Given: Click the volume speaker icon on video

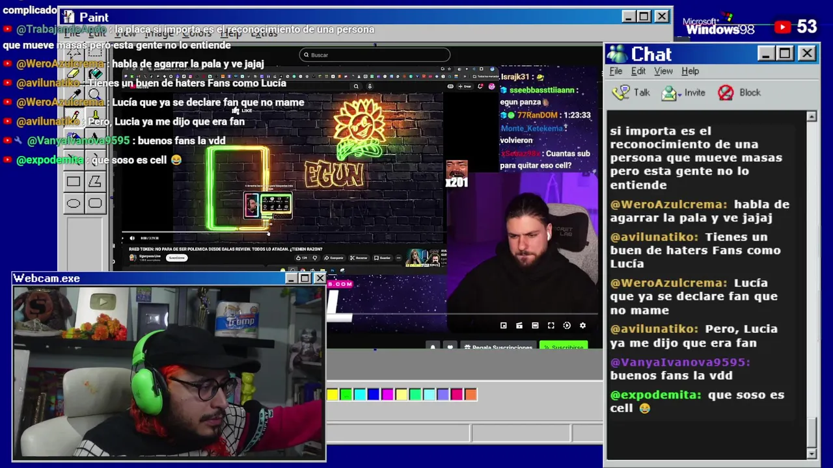Looking at the screenshot, I should pos(132,238).
